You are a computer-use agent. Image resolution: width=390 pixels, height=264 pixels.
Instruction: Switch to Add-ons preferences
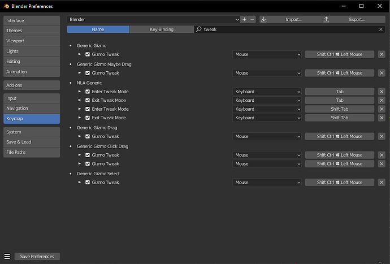coord(32,85)
